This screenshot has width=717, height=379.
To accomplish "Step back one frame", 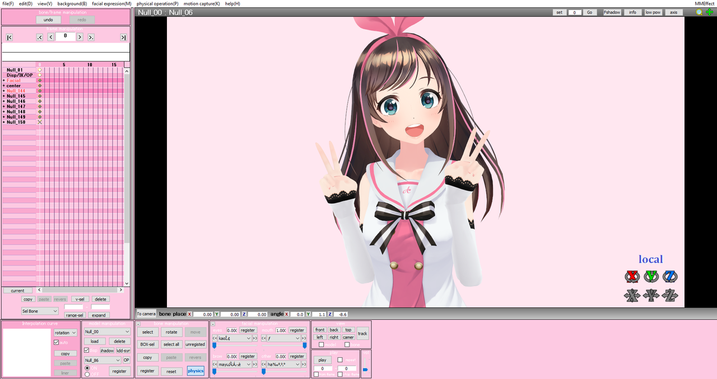I will tap(51, 37).
